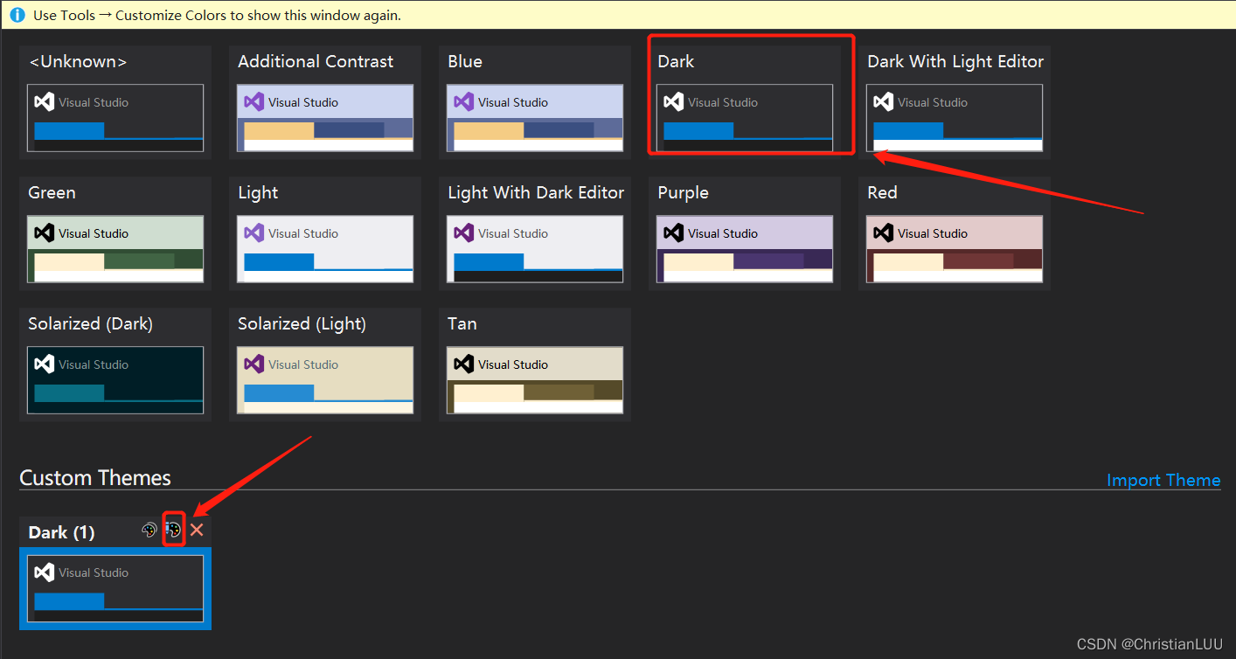The image size is (1236, 659).
Task: Delete the Dark (1) custom theme
Action: (197, 530)
